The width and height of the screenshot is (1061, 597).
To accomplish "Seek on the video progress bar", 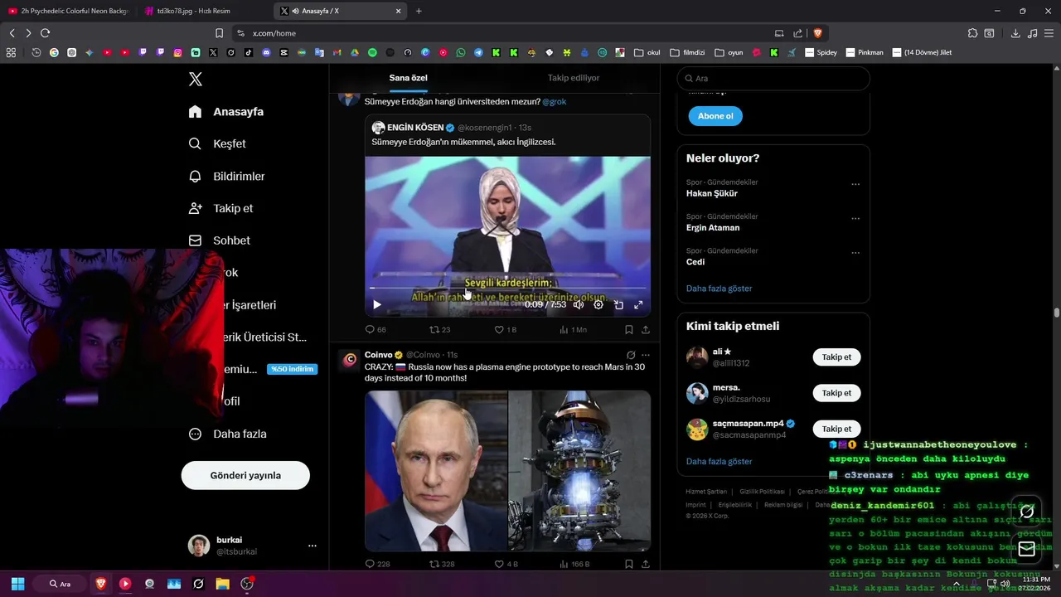I will click(507, 288).
